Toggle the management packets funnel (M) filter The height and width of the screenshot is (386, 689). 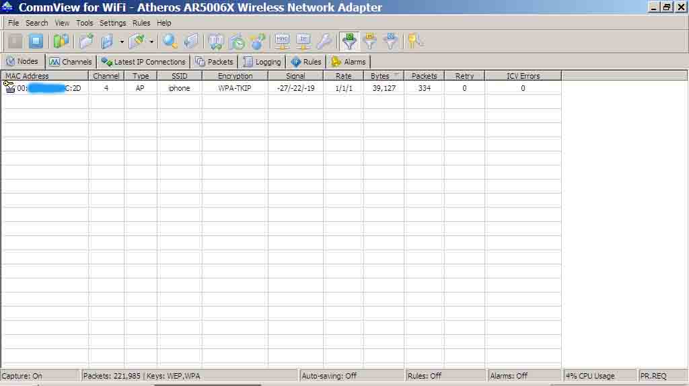[x=370, y=41]
